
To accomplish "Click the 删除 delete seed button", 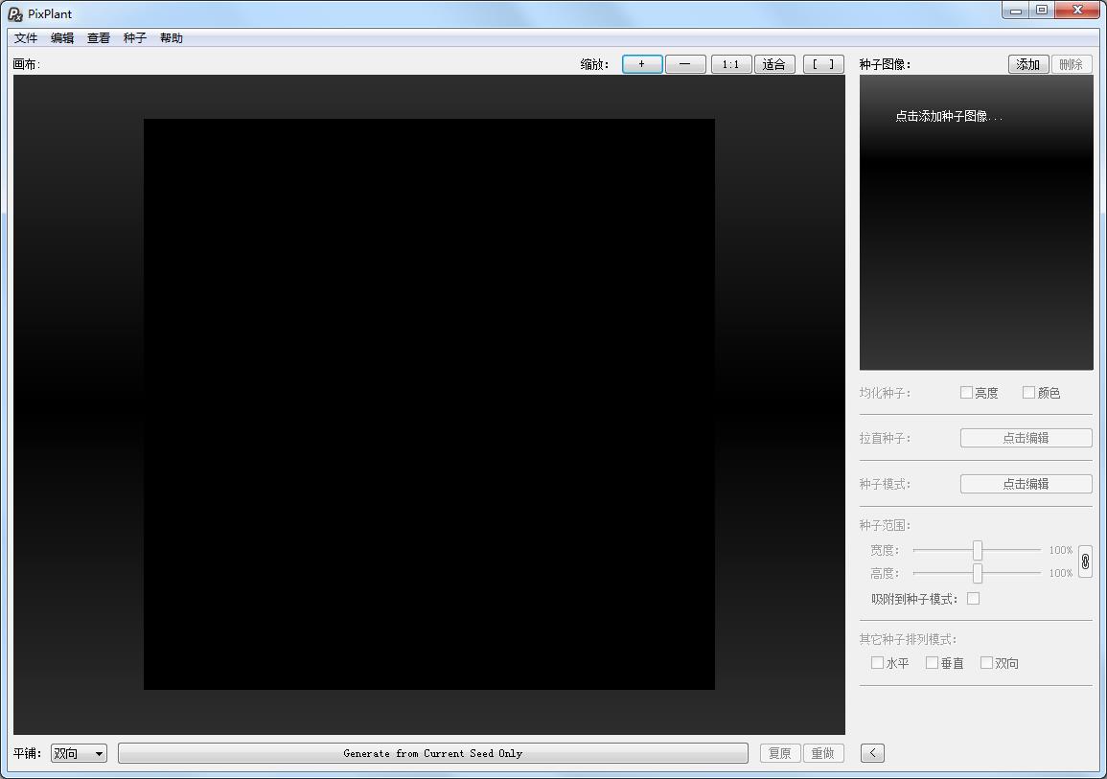I will [x=1071, y=64].
